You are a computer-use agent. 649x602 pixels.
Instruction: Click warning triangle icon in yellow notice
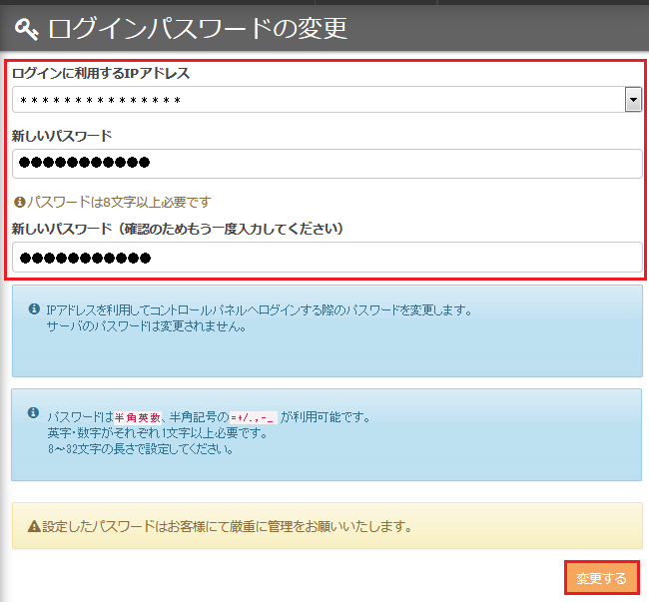point(33,526)
